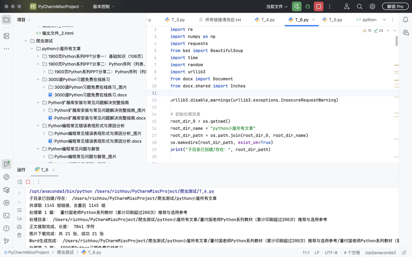
Task: Open the Python Packages icon
Action: tap(6, 190)
